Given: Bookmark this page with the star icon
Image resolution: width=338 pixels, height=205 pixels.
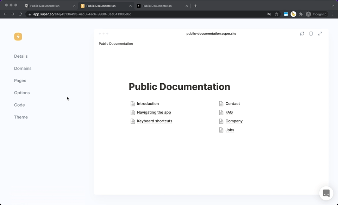Looking at the screenshot, I should tap(277, 14).
